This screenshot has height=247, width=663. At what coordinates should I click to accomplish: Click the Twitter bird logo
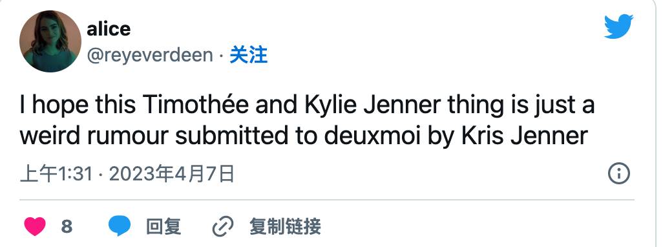click(618, 27)
